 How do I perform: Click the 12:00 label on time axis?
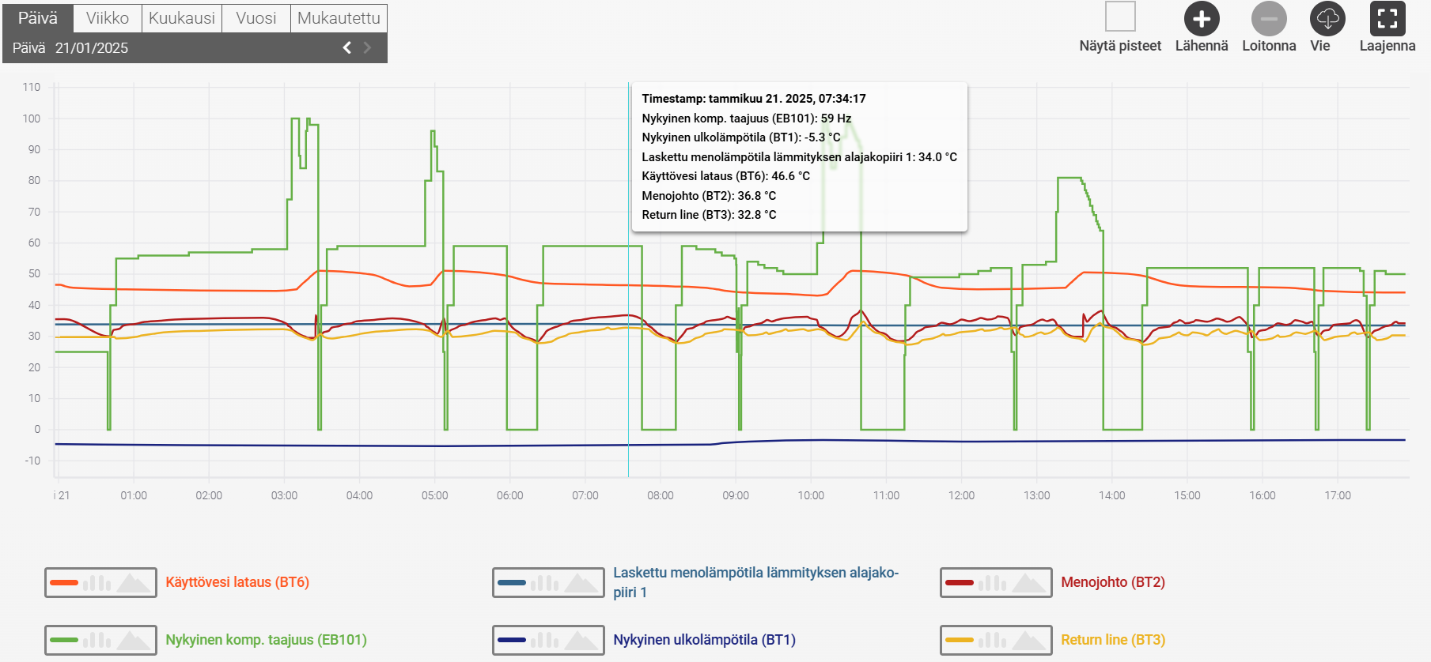point(961,495)
